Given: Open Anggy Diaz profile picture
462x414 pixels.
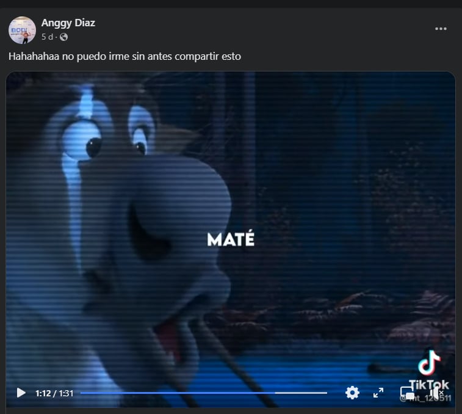Looking at the screenshot, I should click(22, 30).
